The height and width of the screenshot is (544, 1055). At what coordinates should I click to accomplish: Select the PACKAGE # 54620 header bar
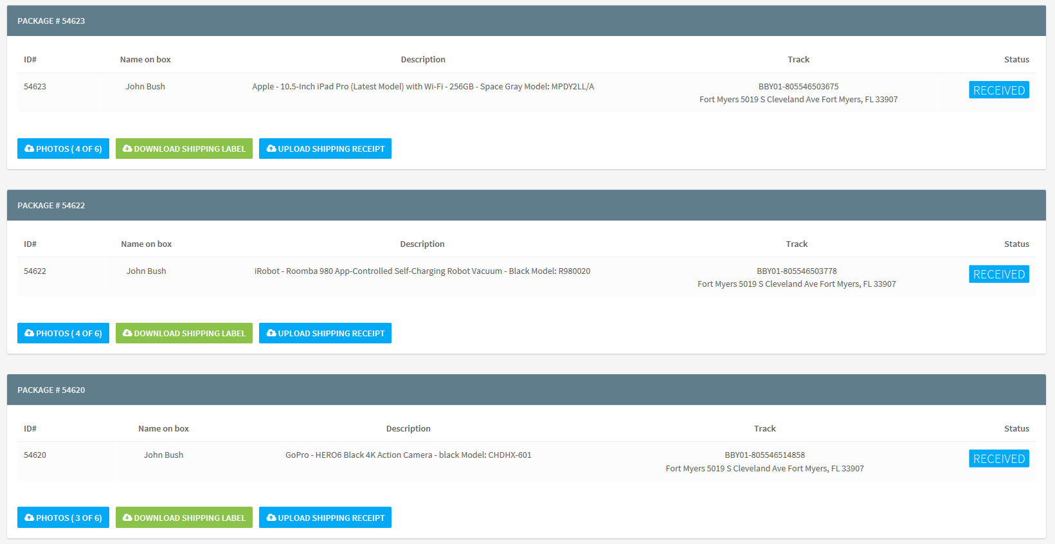[527, 390]
